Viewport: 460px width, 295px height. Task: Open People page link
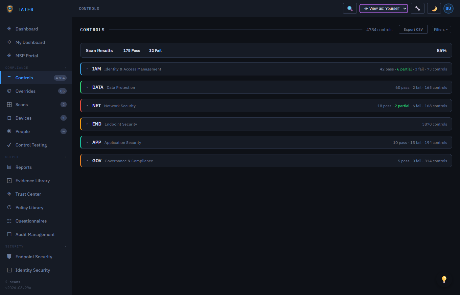point(36,131)
